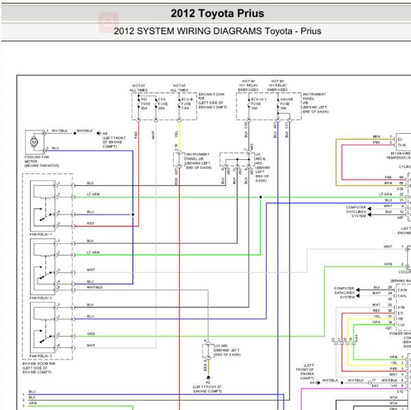Click the "J/C A52 & A53" junction label
411x410 pixels.
pyautogui.click(x=260, y=159)
